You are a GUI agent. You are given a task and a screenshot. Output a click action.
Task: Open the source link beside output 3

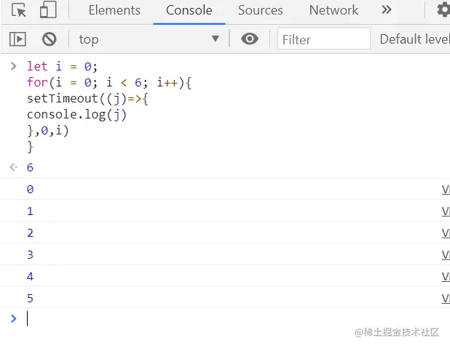(445, 255)
